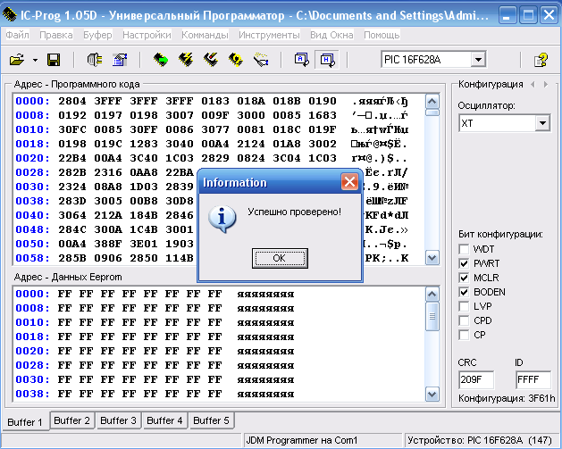Close the Information dialog with X
562x449 pixels.
point(349,182)
